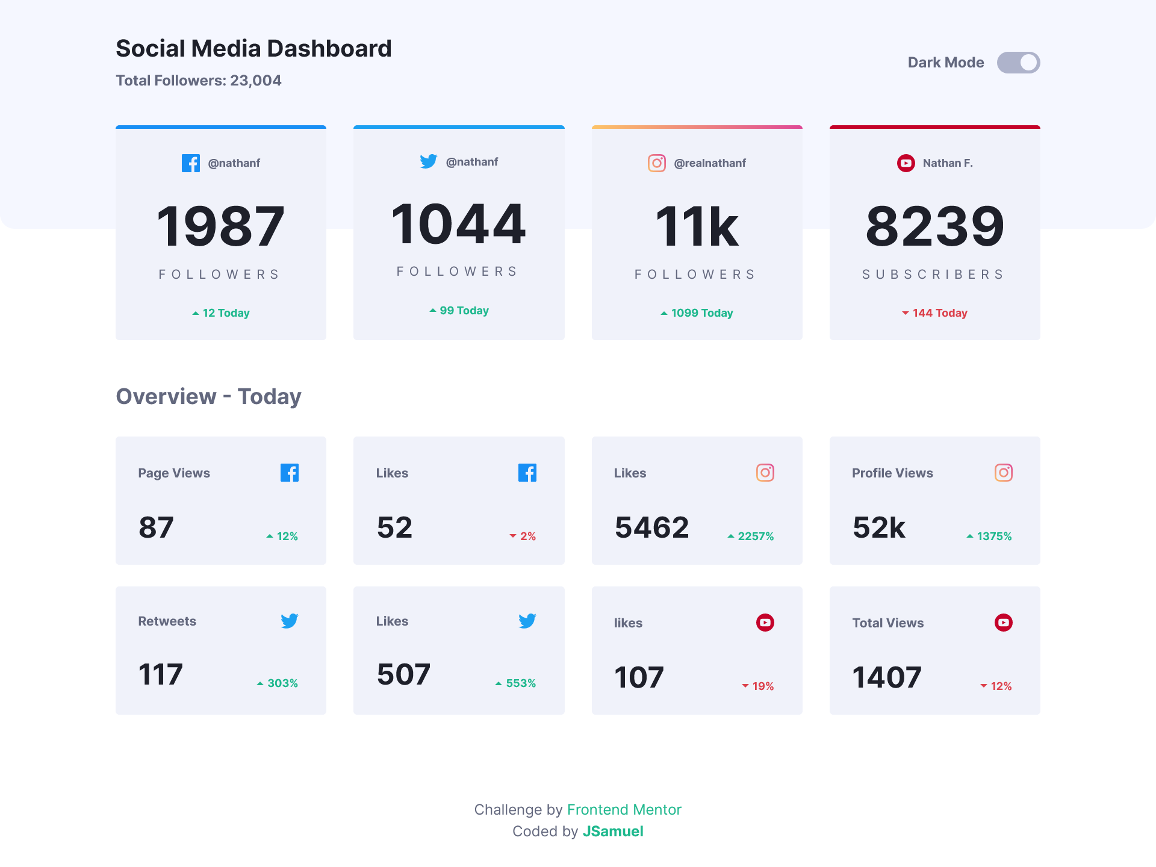Click the up arrow beside 1375%

click(x=970, y=536)
